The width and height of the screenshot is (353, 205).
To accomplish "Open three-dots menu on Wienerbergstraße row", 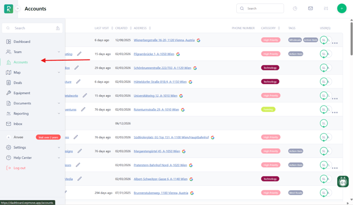I will pyautogui.click(x=335, y=43).
